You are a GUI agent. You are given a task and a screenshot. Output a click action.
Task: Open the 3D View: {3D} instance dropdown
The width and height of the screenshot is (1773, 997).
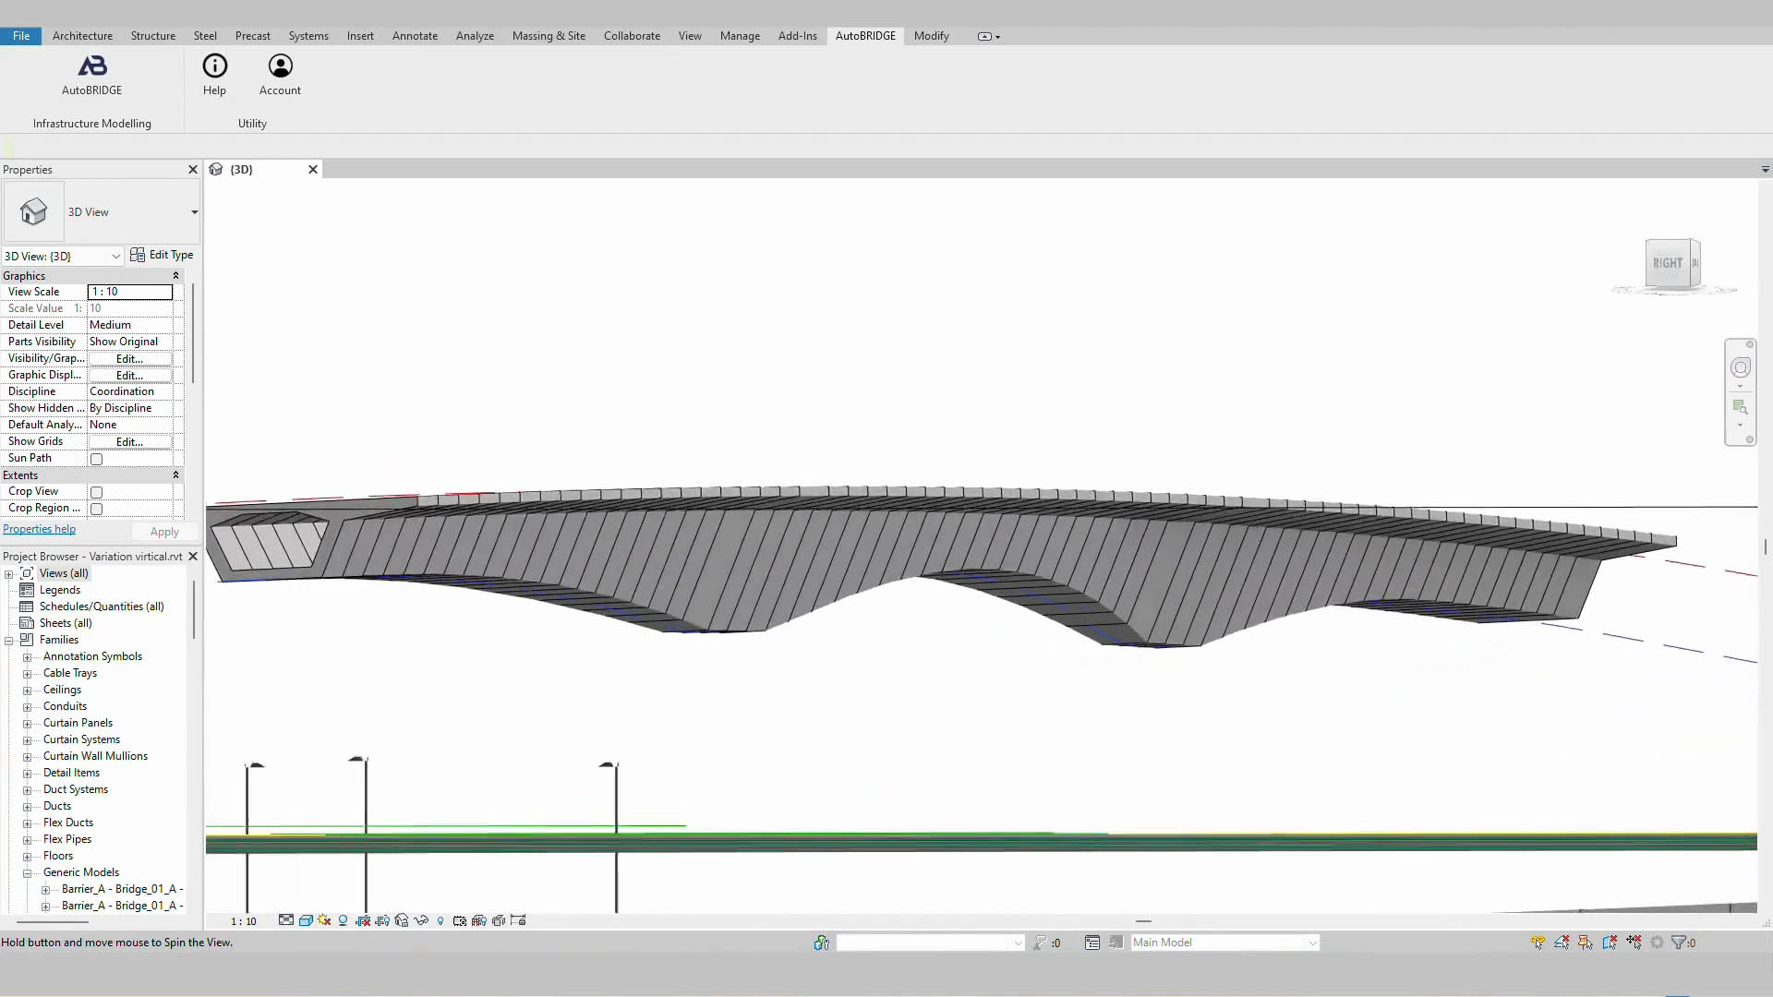63,256
